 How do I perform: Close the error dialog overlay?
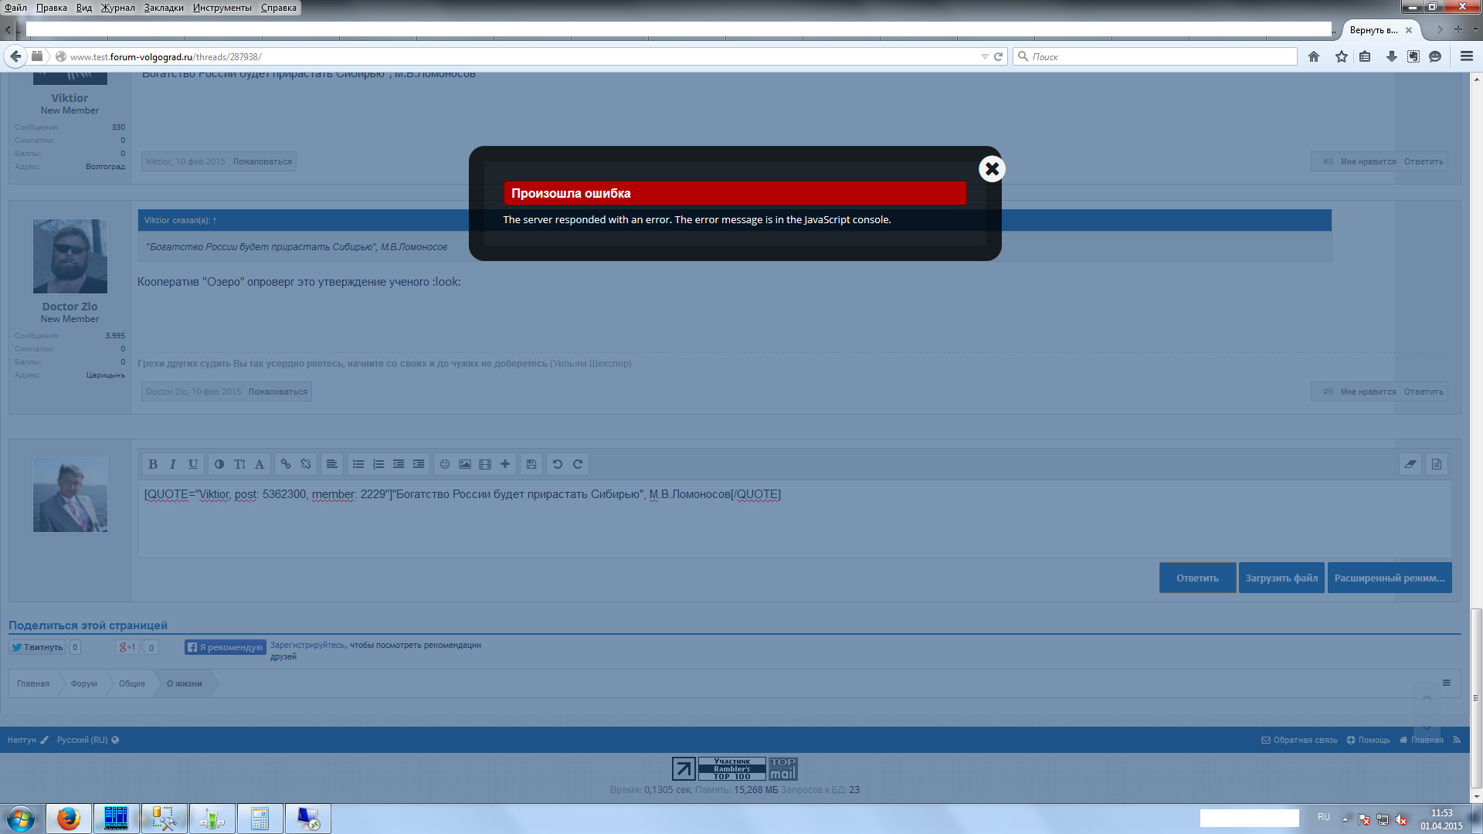point(992,169)
